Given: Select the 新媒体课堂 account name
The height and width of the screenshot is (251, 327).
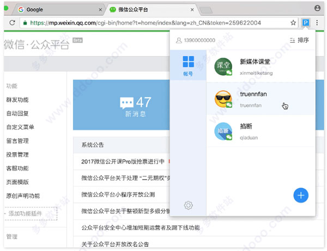Looking at the screenshot, I should click(255, 62).
